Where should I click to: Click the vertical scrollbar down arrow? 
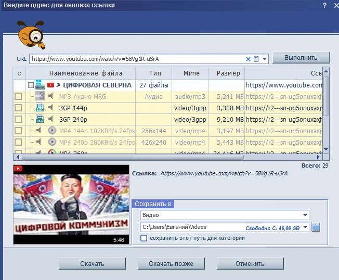(x=326, y=149)
